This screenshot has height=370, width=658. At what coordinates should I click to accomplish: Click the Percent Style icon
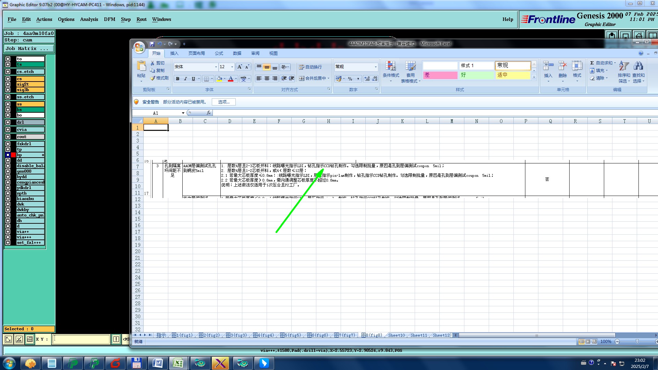350,79
